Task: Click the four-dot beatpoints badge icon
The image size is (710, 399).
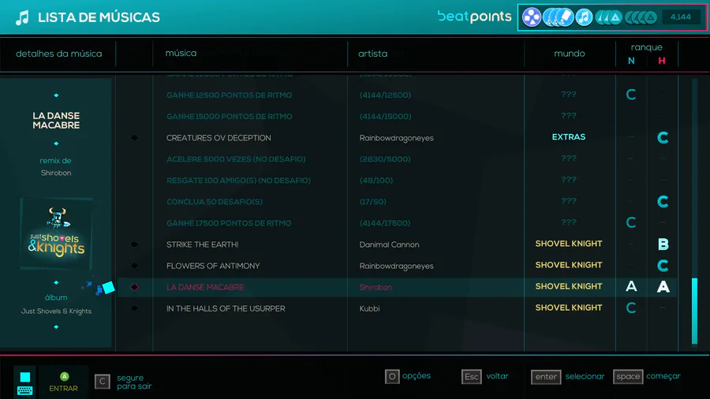Action: point(532,17)
